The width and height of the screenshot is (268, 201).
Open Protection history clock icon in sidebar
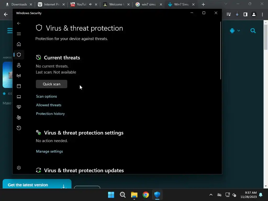(x=19, y=128)
